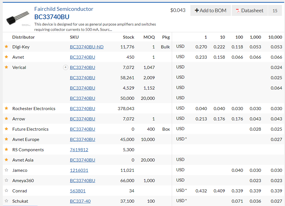This screenshot has width=285, height=206.
Task: Click the Distributor column header
Action: tap(23, 37)
